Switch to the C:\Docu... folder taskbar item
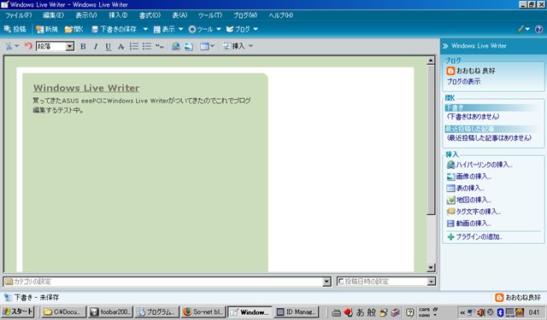 [64, 312]
